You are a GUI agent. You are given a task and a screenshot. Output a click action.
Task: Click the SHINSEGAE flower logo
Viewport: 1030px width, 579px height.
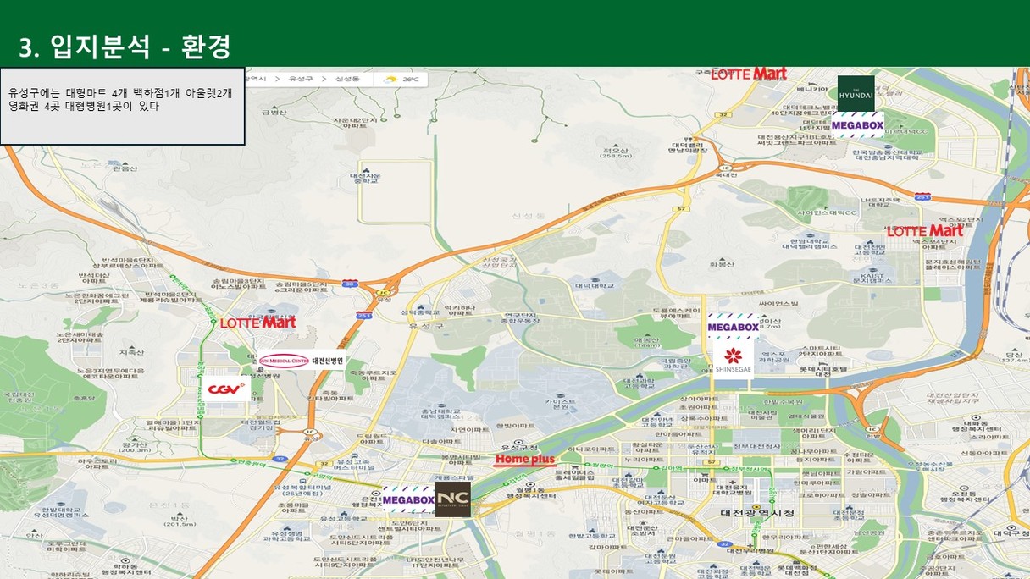pos(734,358)
